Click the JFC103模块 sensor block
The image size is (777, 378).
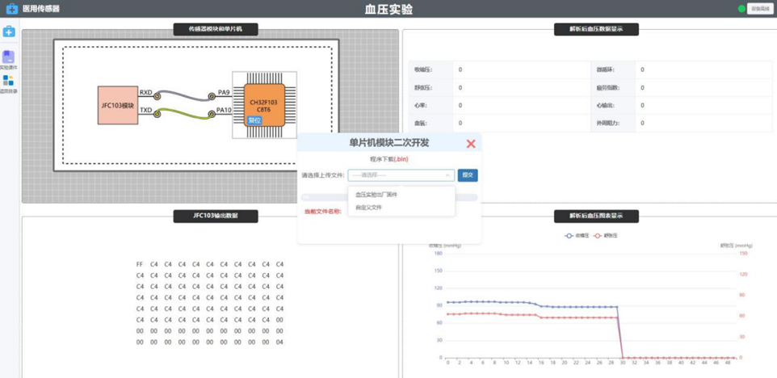coord(117,105)
